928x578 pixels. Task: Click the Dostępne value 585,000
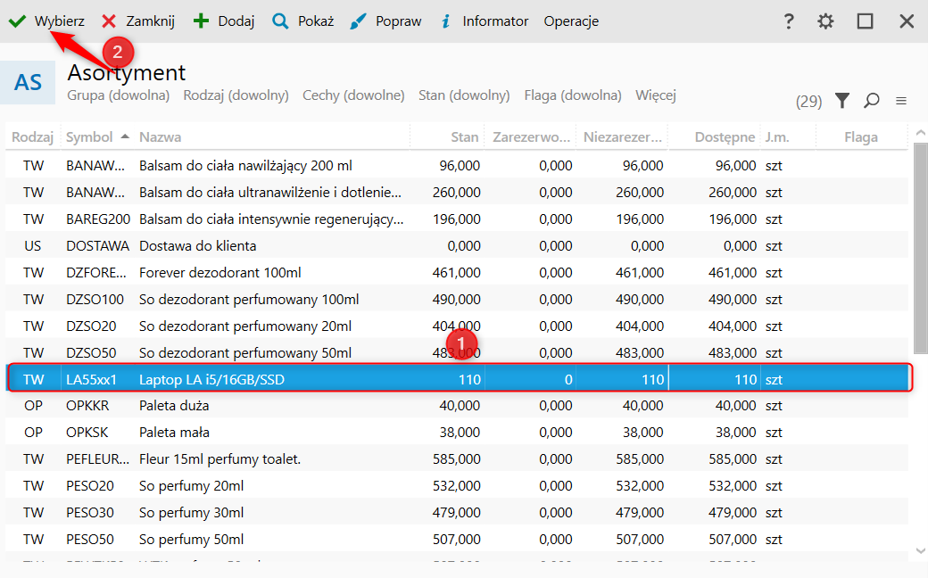tap(733, 459)
